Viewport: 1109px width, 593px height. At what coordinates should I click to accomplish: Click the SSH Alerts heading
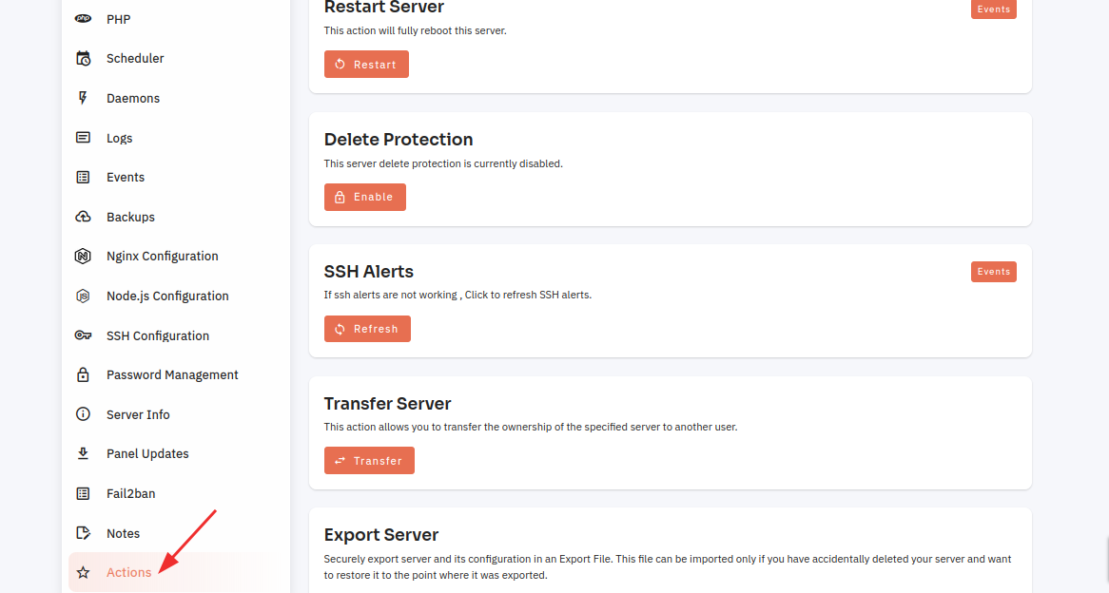368,272
